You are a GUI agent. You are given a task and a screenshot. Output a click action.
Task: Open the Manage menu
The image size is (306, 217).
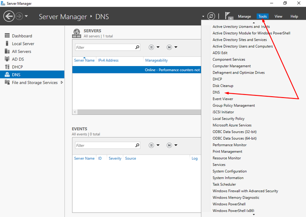244,17
